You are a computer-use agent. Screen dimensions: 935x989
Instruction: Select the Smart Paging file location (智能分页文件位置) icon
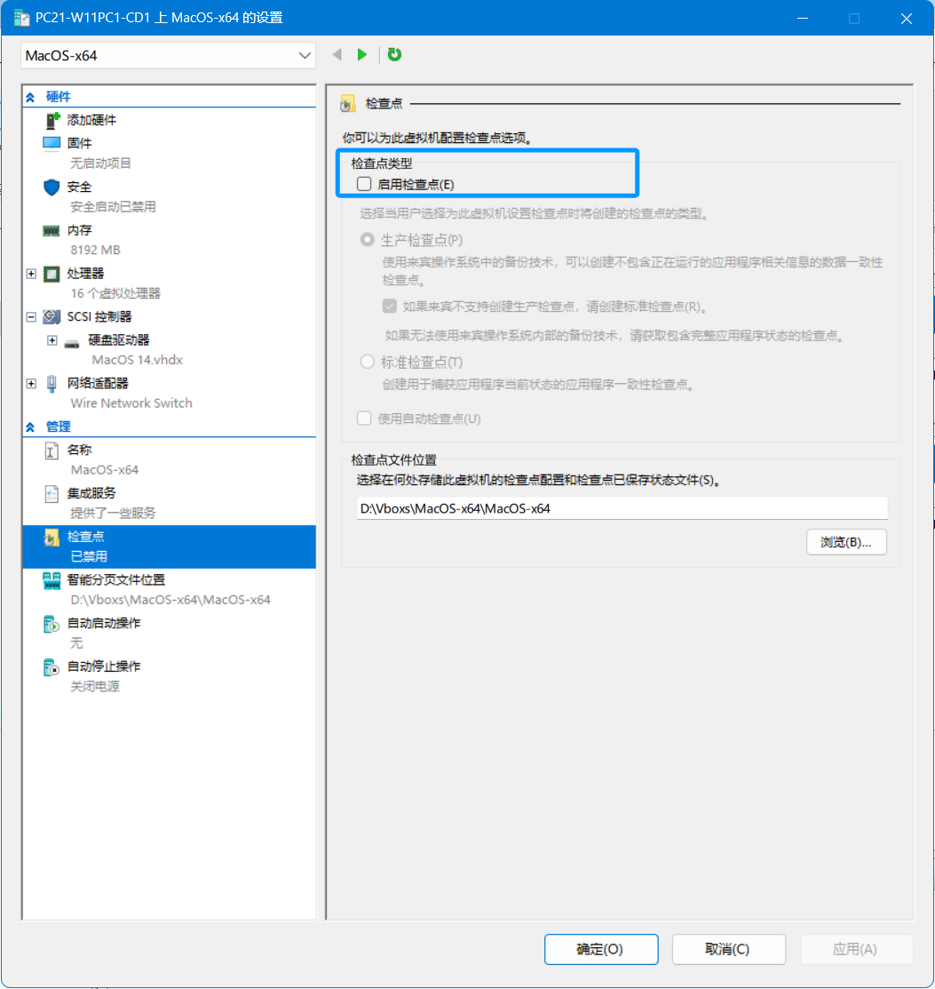[x=52, y=580]
